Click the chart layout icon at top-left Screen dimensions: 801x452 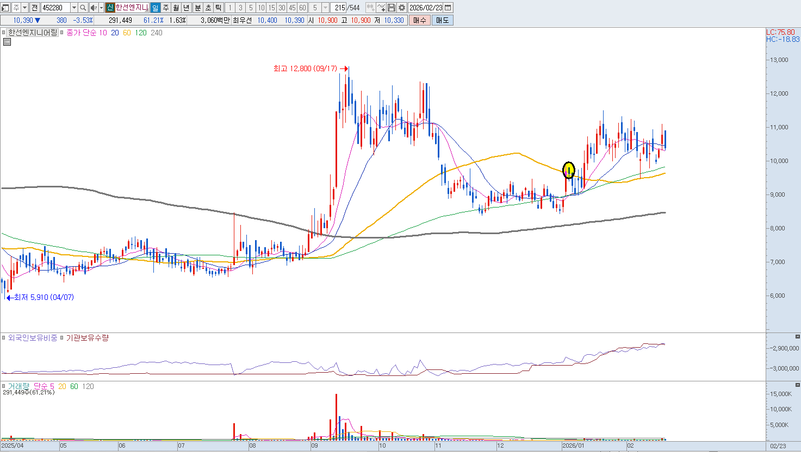5,8
